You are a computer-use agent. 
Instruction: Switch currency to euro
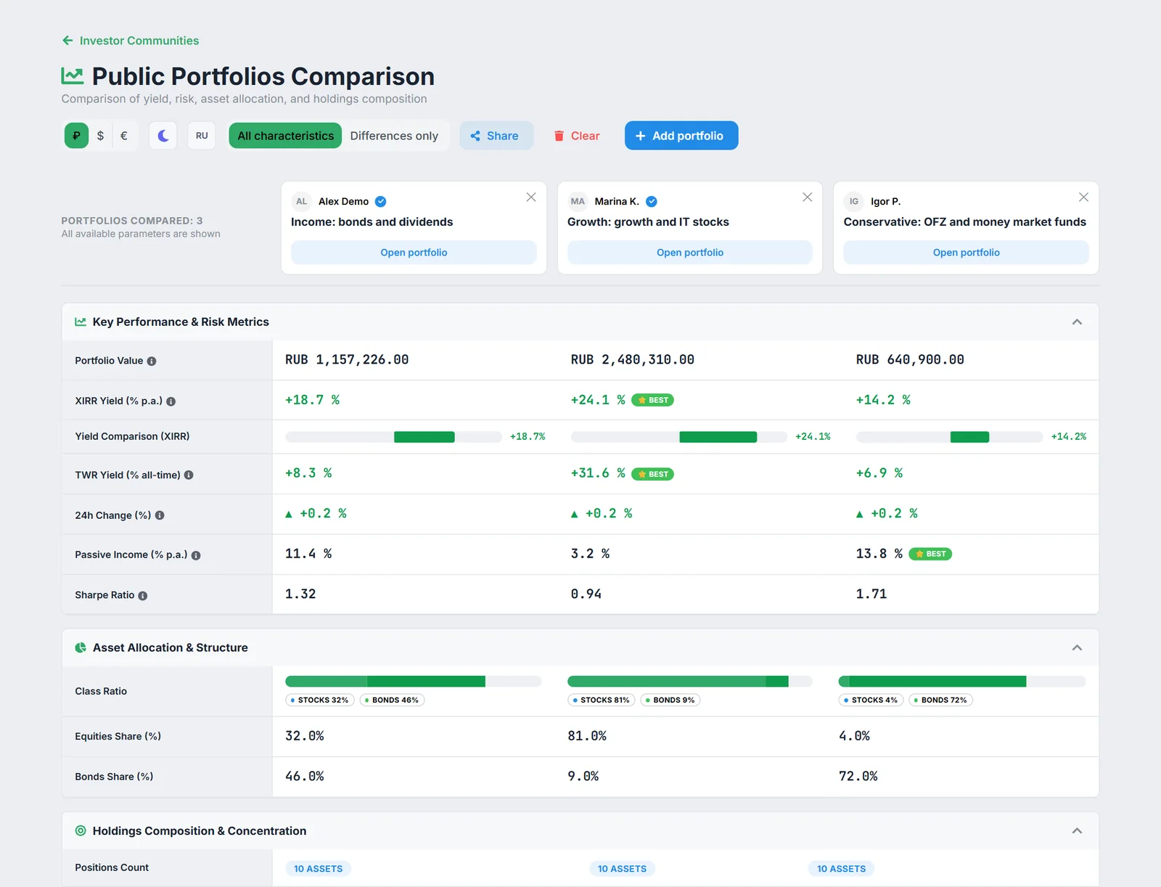(124, 136)
